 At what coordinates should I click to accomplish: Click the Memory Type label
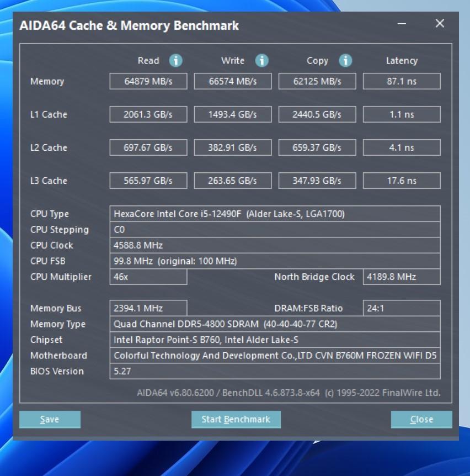[57, 324]
